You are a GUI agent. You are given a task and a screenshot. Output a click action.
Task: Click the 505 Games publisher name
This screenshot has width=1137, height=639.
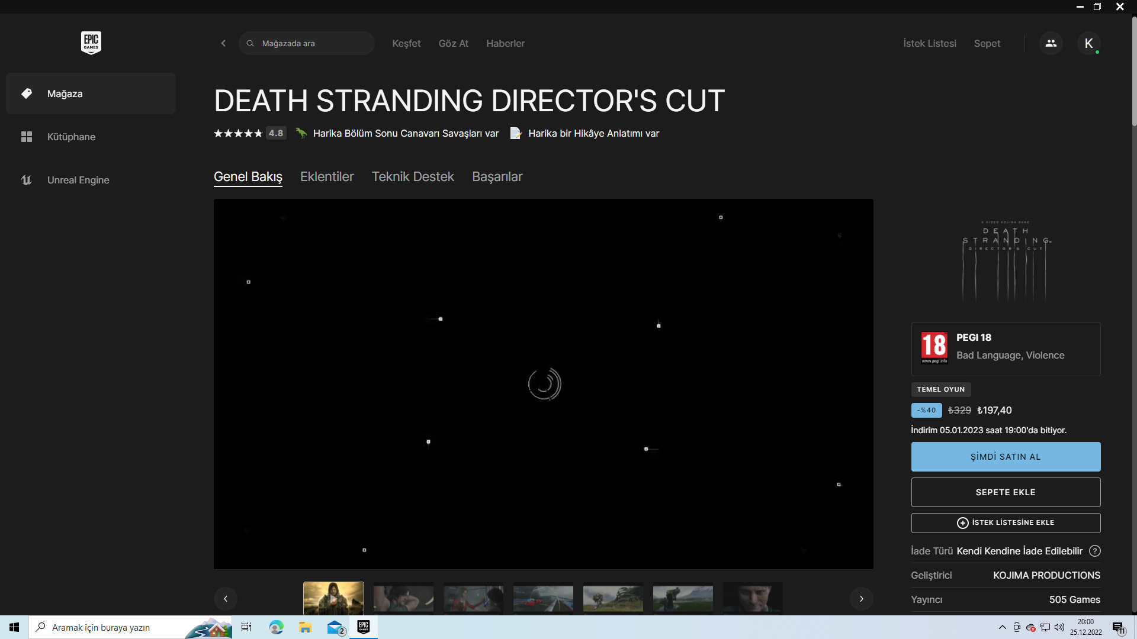click(x=1074, y=599)
